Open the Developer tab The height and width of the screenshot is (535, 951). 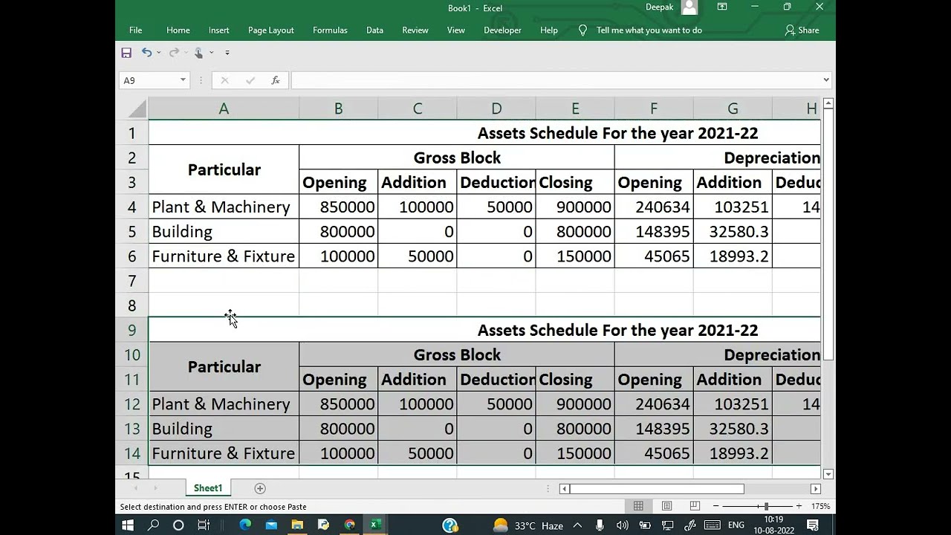502,30
